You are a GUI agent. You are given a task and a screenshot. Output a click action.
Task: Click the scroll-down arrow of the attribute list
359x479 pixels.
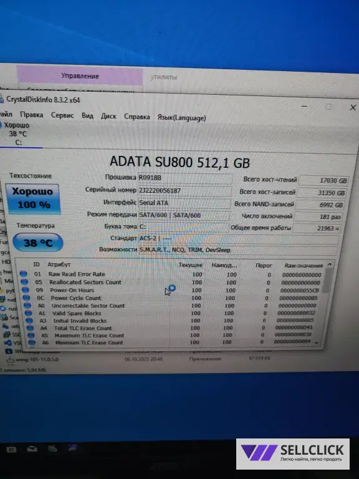(x=317, y=343)
